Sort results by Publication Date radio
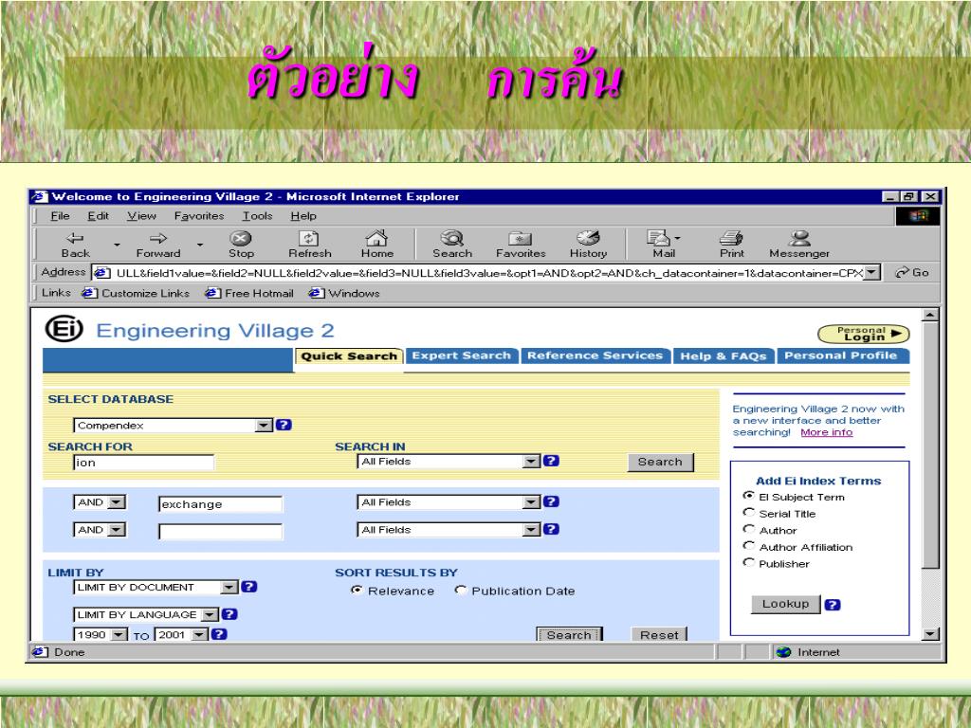The image size is (971, 728). (x=460, y=590)
